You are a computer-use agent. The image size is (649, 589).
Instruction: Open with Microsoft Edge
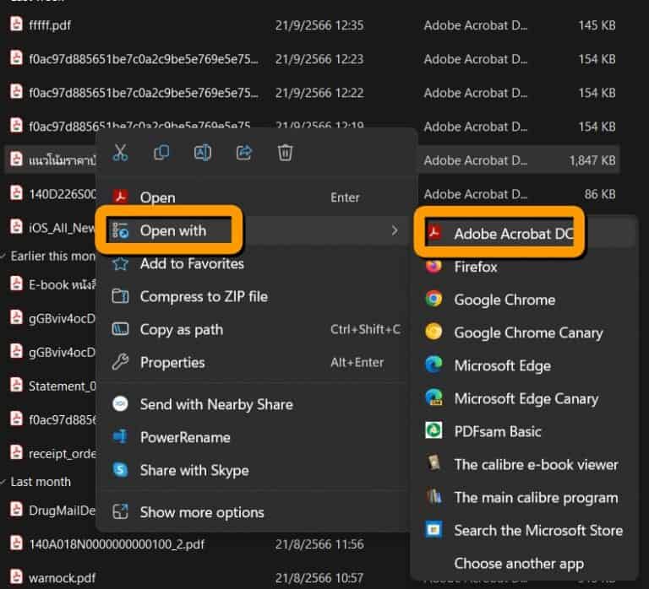(524, 365)
